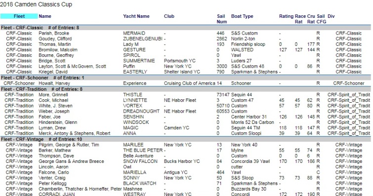Click the Sail Num column header
Viewport: 373px width, 196px height.
pos(221,19)
